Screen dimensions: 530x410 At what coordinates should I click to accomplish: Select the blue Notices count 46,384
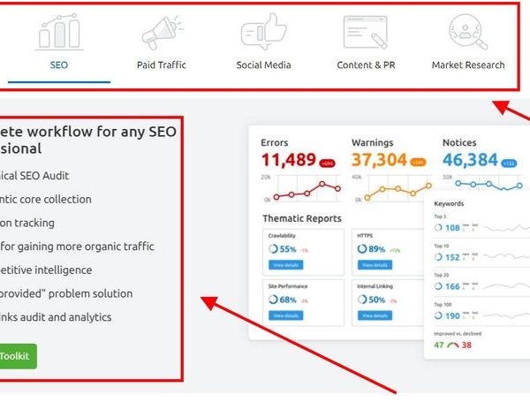coord(470,160)
